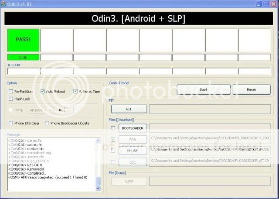Click the first ID:COM port box

click(x=24, y=71)
